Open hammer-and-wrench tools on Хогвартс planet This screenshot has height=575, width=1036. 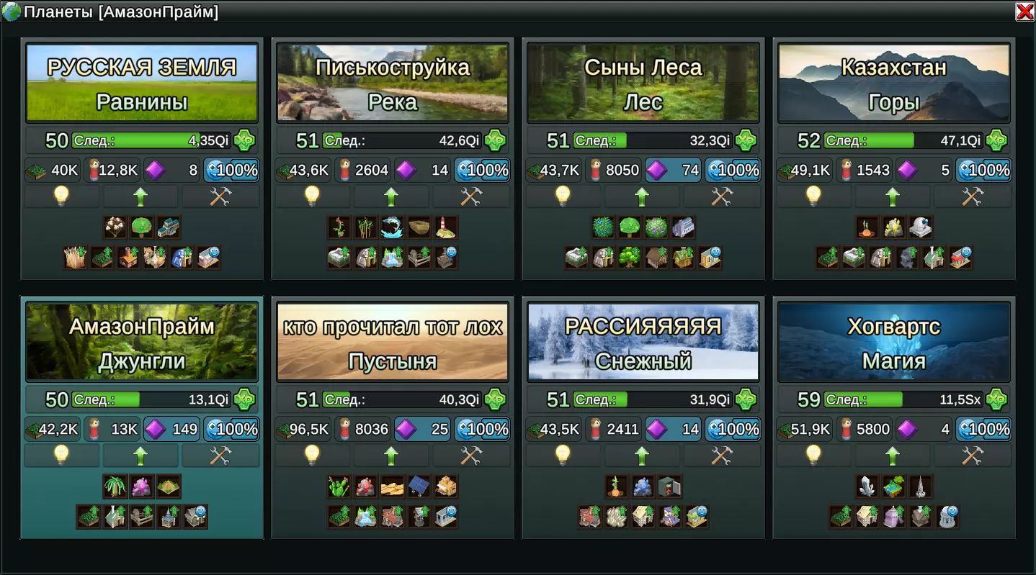[x=972, y=455]
